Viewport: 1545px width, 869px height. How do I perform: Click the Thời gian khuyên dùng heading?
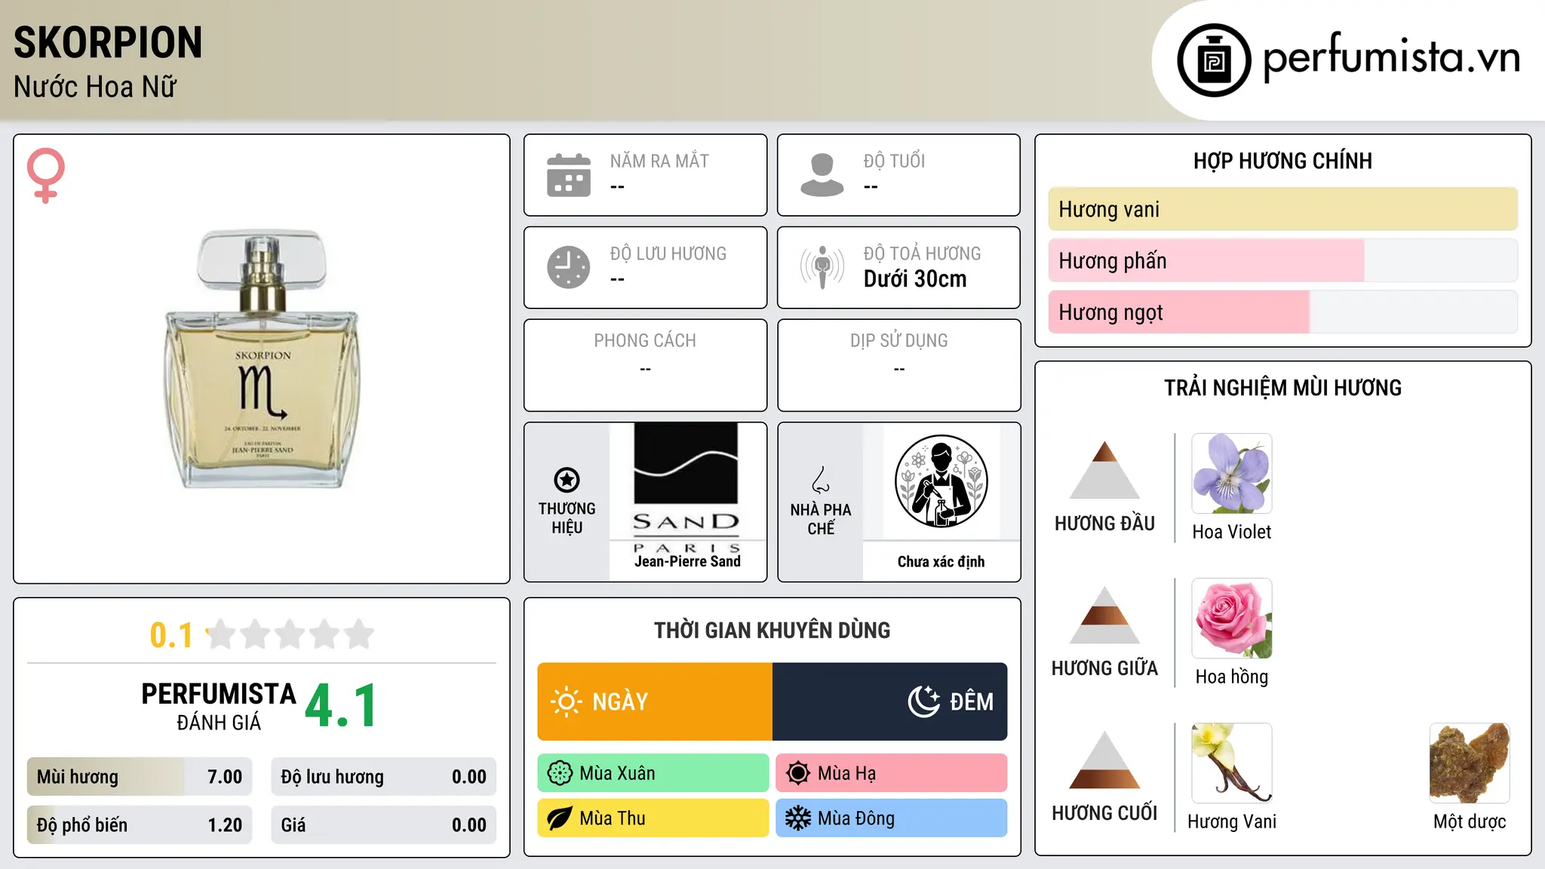tap(772, 630)
